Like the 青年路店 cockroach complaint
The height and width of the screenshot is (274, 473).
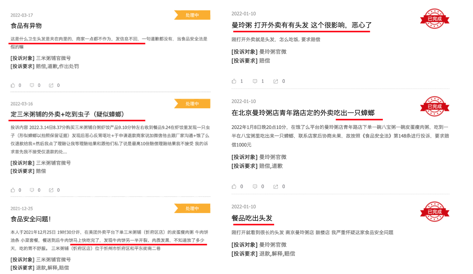(234, 187)
